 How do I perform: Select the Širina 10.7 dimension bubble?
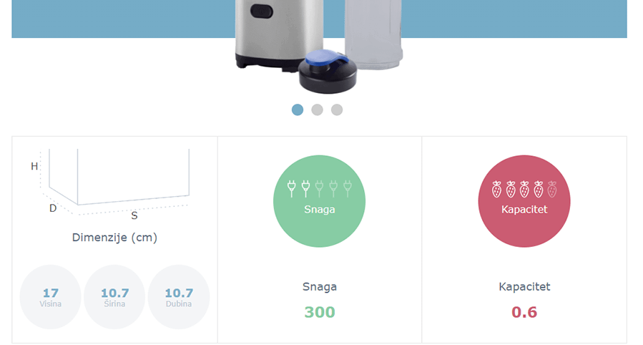pyautogui.click(x=114, y=297)
